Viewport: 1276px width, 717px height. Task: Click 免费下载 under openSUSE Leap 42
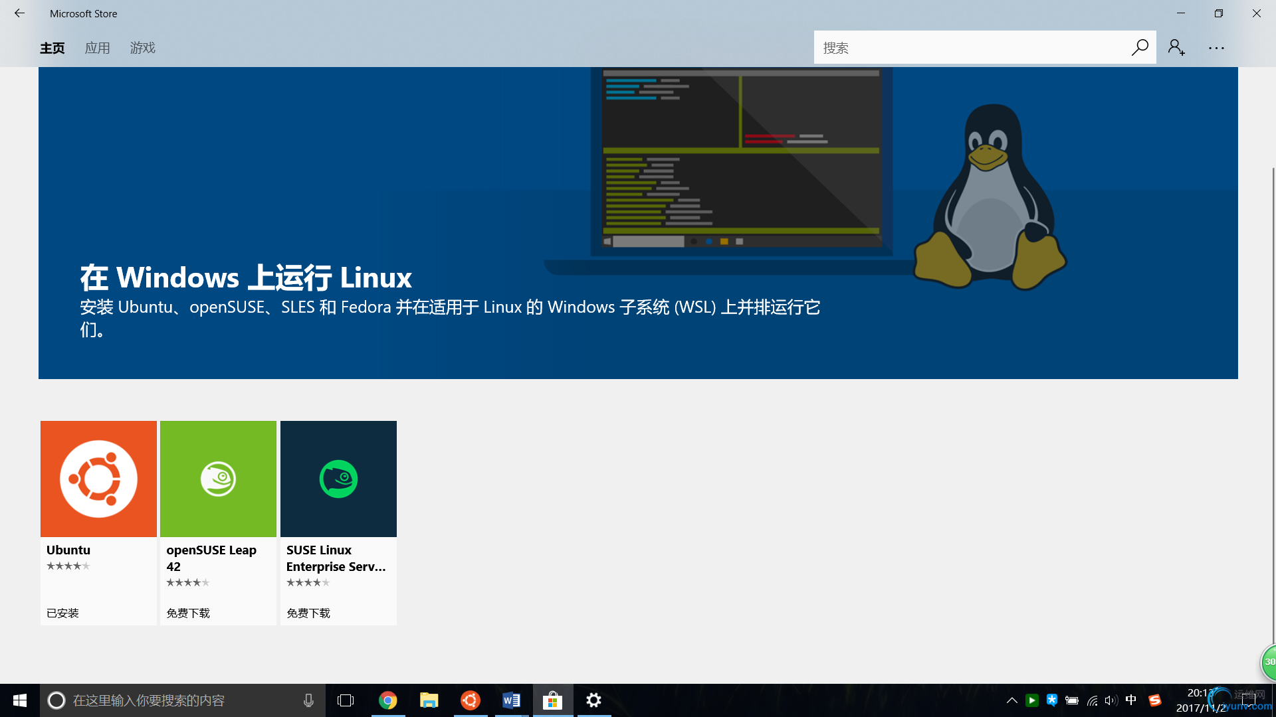(188, 613)
